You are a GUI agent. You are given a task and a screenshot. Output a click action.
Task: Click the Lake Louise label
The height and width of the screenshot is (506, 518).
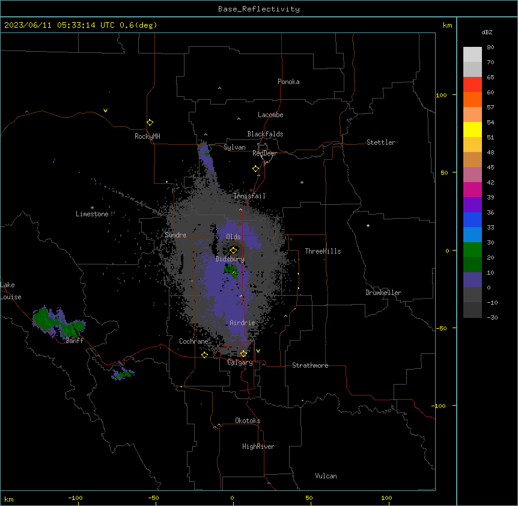11,291
